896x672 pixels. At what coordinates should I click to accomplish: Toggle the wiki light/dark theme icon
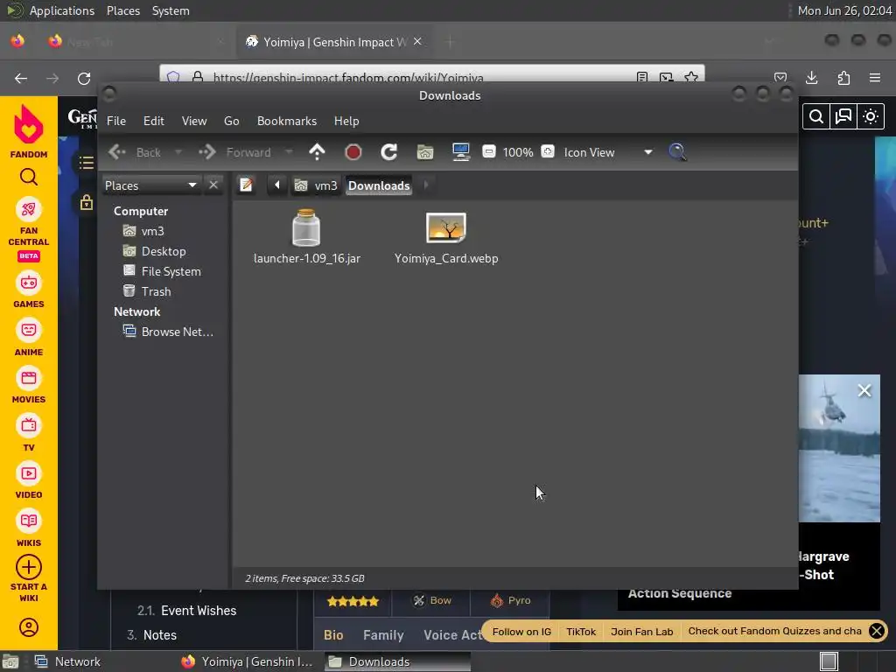coord(871,117)
